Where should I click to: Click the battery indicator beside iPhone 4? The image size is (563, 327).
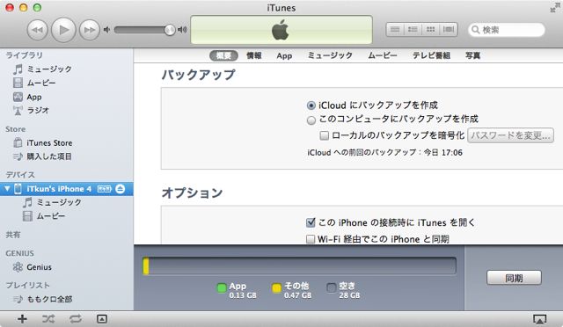(105, 189)
